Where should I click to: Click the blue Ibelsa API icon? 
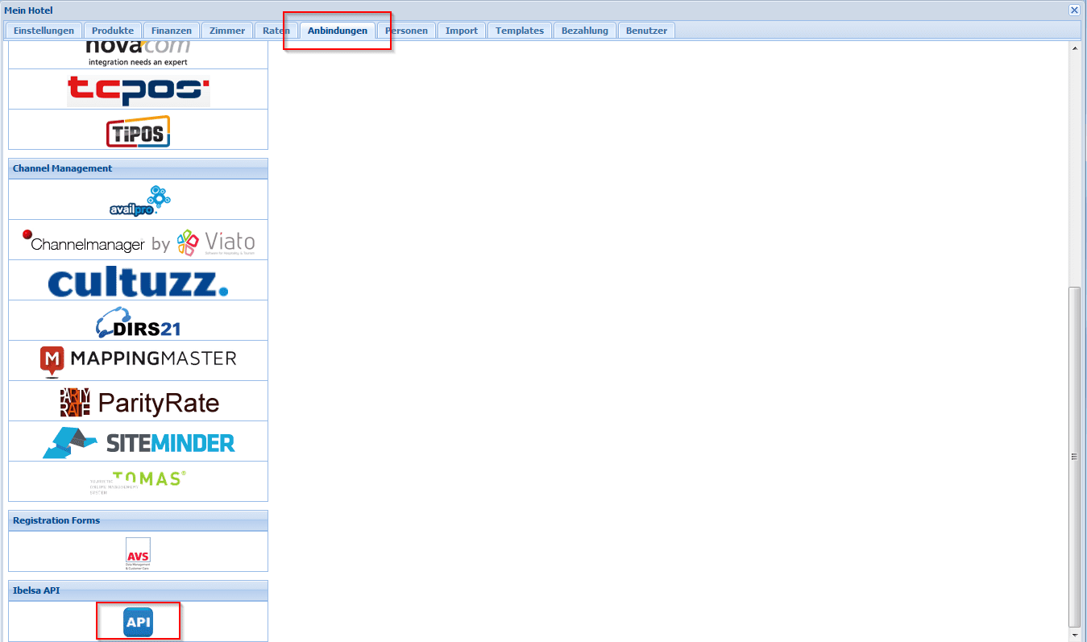138,622
